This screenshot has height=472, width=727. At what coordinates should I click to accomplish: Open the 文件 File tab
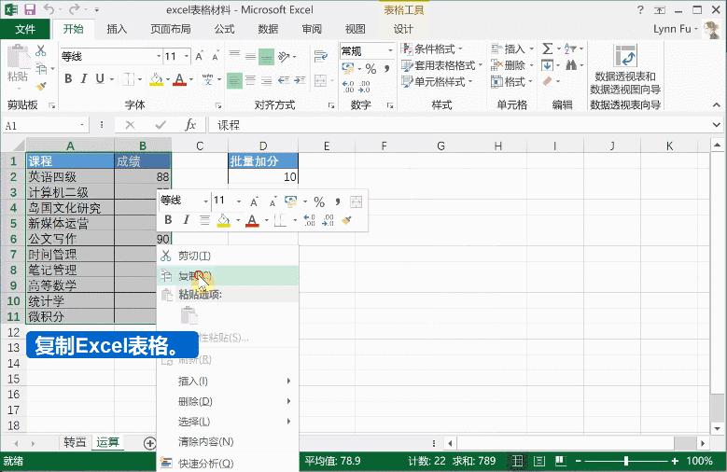coord(25,29)
